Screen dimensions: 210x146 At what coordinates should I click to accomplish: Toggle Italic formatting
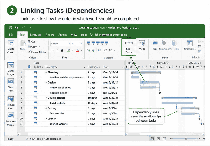pos(57,50)
